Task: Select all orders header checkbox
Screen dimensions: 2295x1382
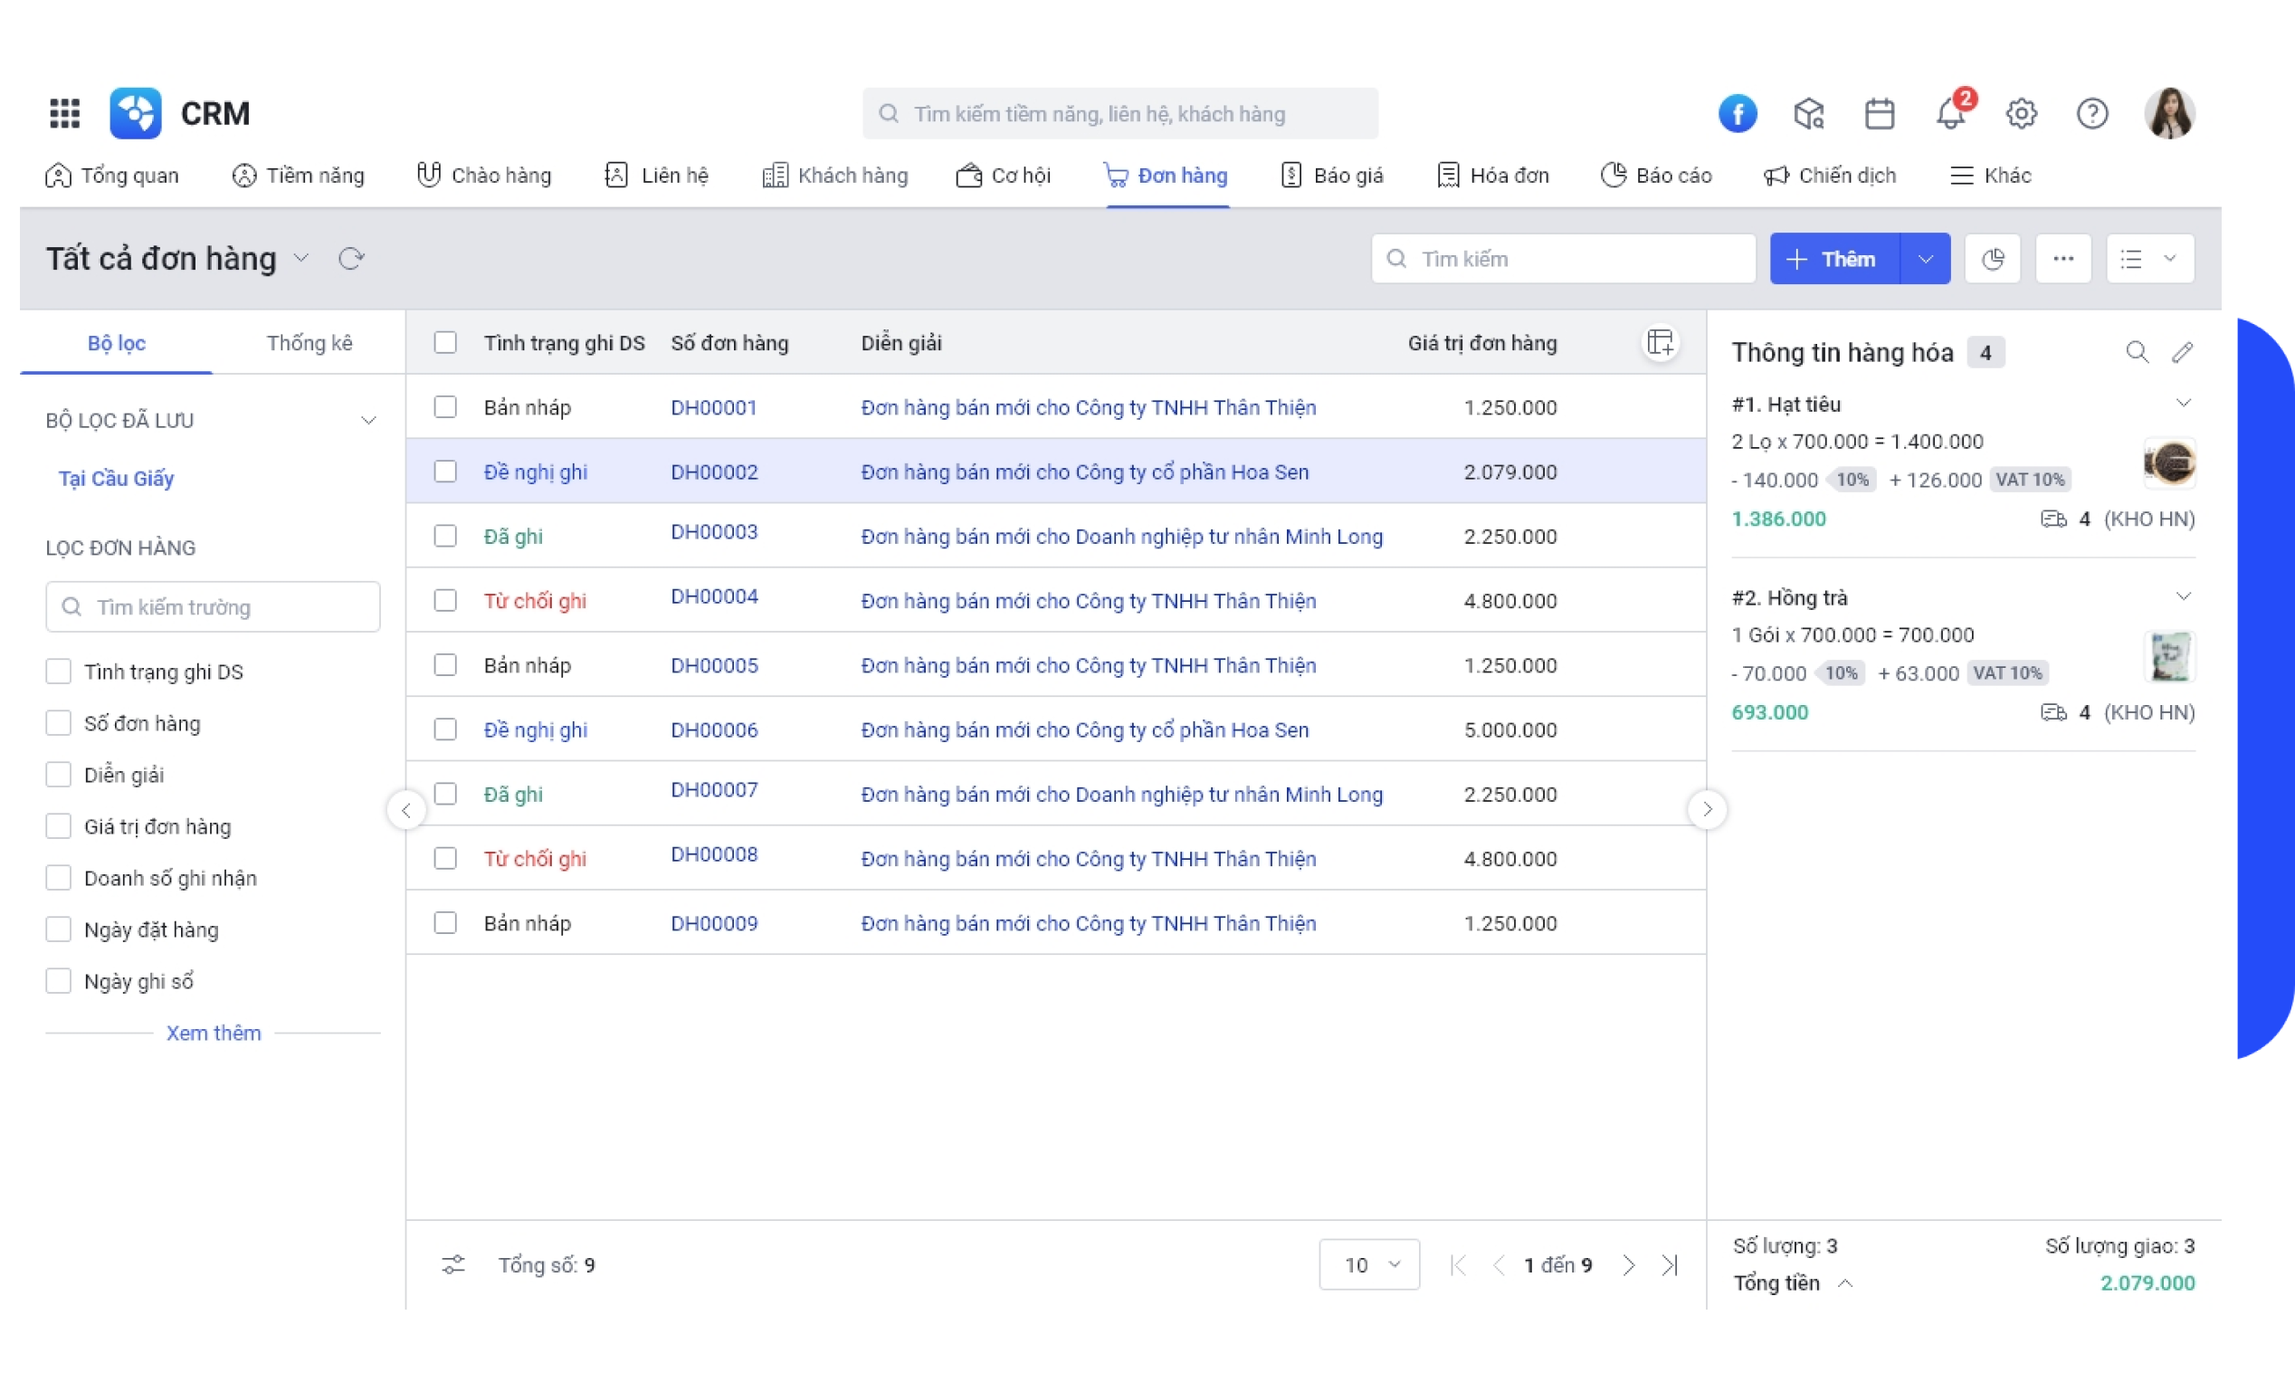Action: (x=445, y=343)
